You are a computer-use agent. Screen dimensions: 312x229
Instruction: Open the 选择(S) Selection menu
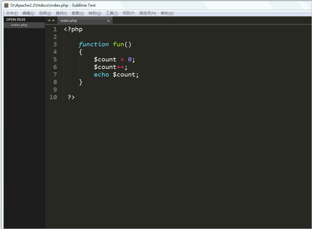point(45,13)
